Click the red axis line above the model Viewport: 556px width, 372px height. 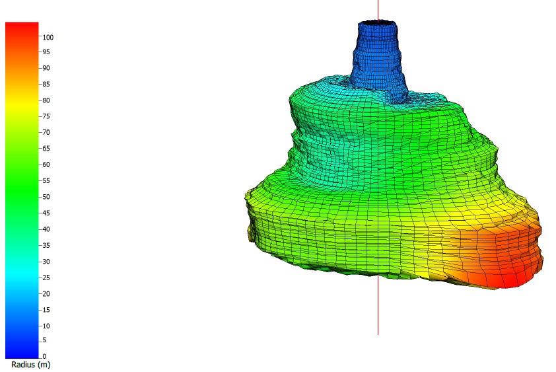(378, 9)
